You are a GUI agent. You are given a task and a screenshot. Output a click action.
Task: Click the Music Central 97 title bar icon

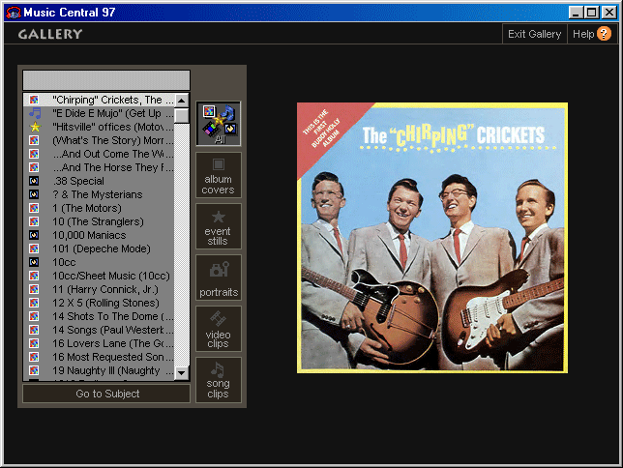tap(14, 13)
